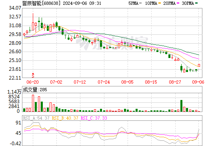Click the tall green volume bar near 08-27
The width and height of the screenshot is (208, 146).
coord(181,106)
